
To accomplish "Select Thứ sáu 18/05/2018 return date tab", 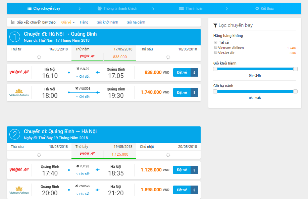I will (39, 151).
